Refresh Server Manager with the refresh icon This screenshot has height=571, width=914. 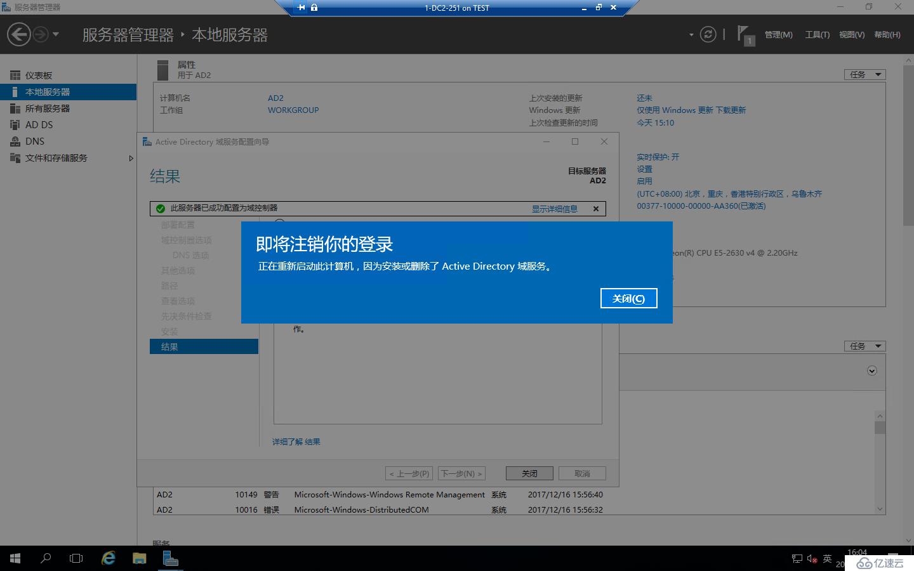click(x=708, y=34)
